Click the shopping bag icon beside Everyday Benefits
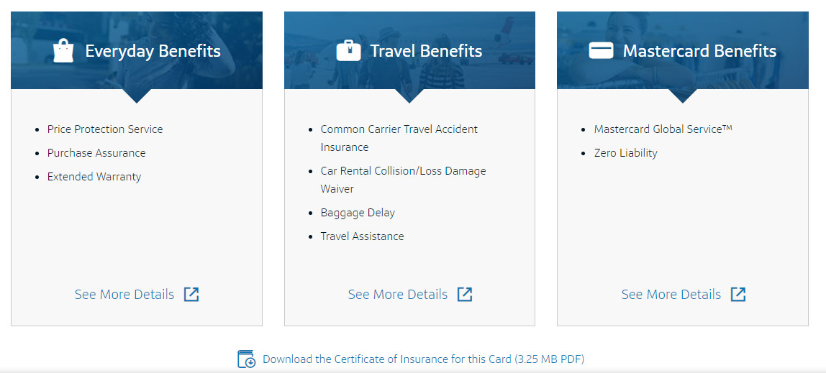Screen dimensions: 826x373 pos(63,51)
